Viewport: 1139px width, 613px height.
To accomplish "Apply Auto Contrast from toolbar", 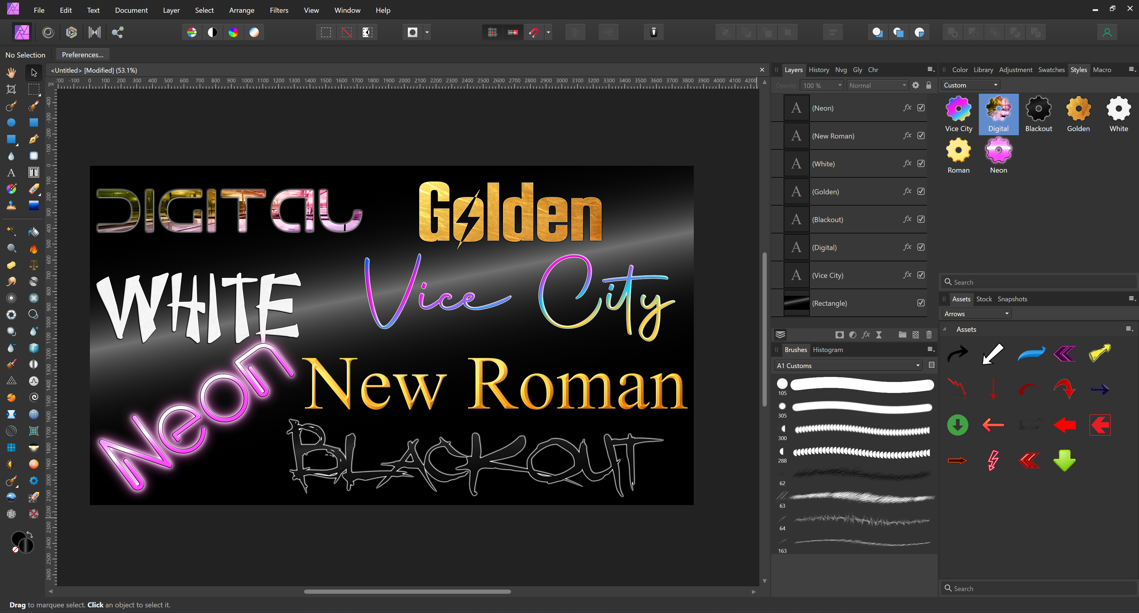I will point(213,32).
